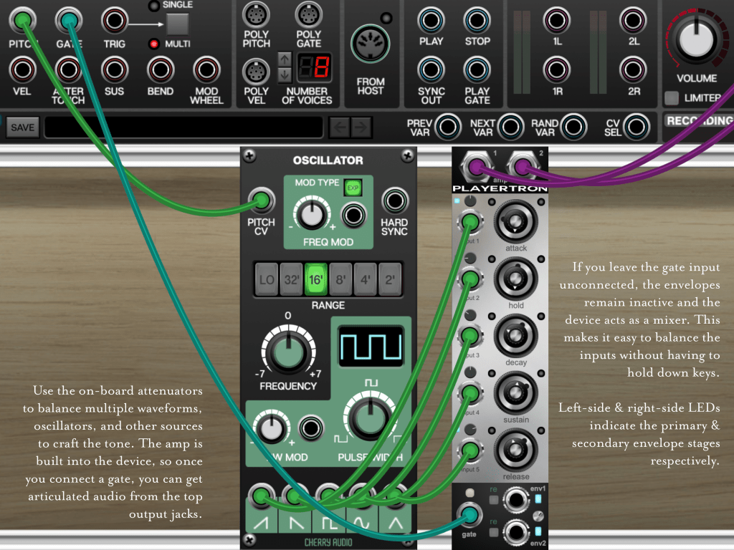734x550 pixels.
Task: Click the HARD SYNC input jack
Action: tap(394, 201)
